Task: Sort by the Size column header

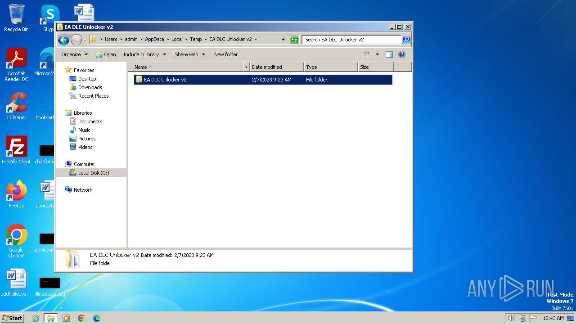Action: pos(376,67)
